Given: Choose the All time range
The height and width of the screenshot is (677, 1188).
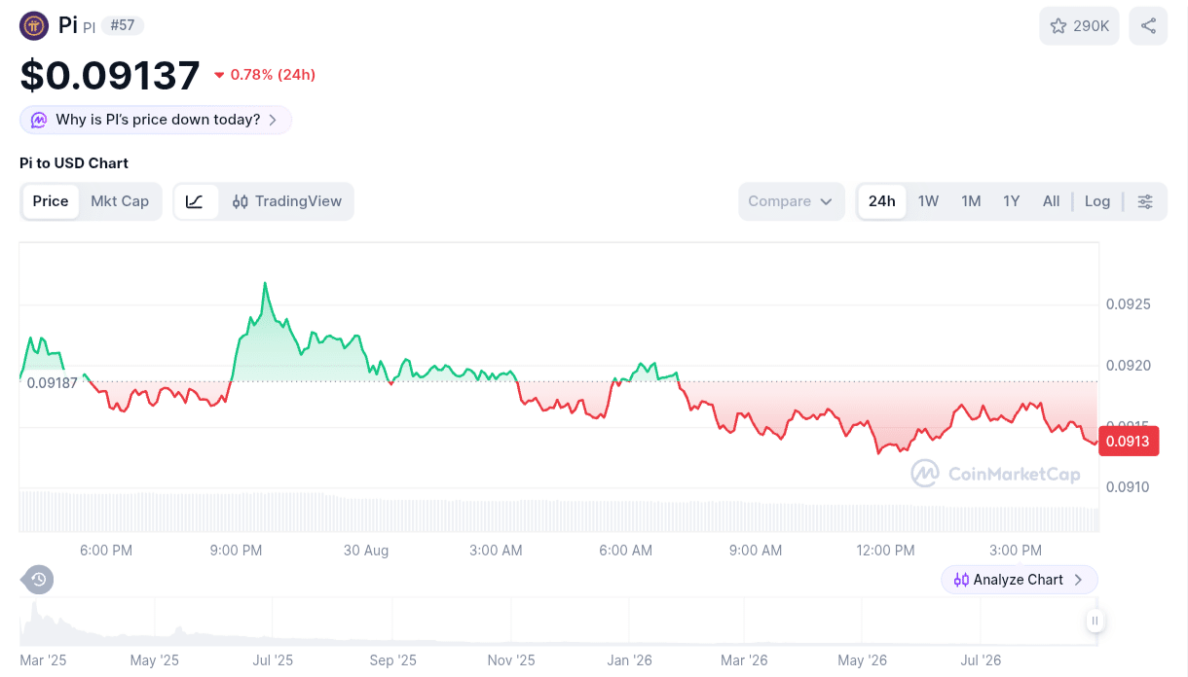Looking at the screenshot, I should coord(1051,201).
